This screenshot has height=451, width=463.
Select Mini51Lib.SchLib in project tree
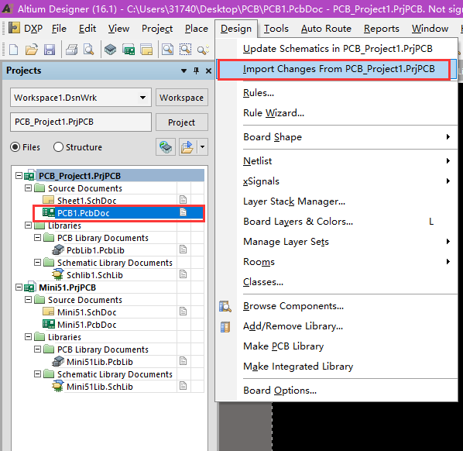100,387
